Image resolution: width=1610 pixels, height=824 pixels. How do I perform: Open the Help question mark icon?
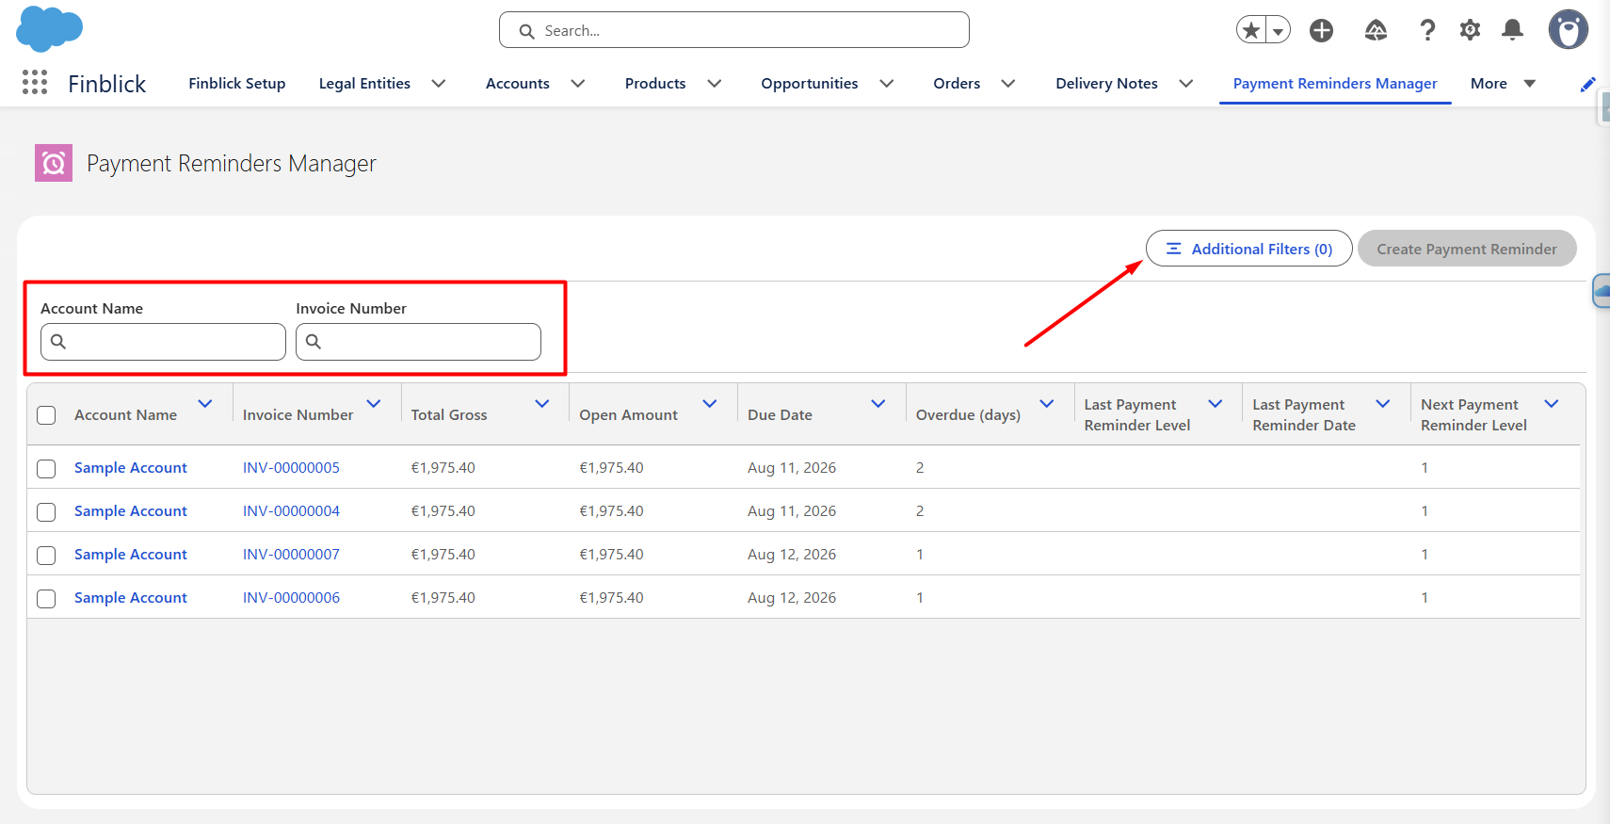tap(1427, 30)
